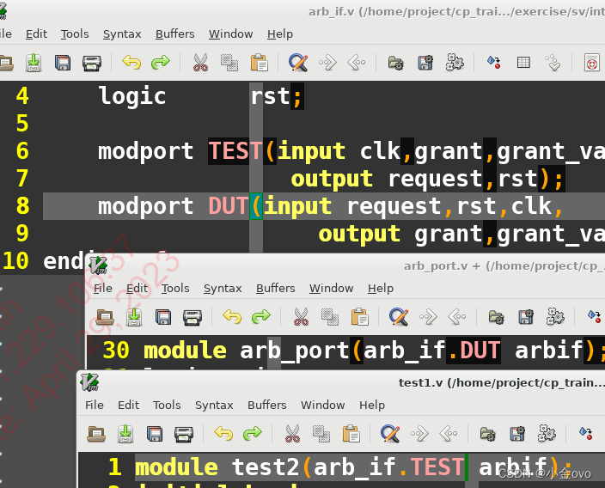Open Window menu in test1.v window

(x=322, y=405)
